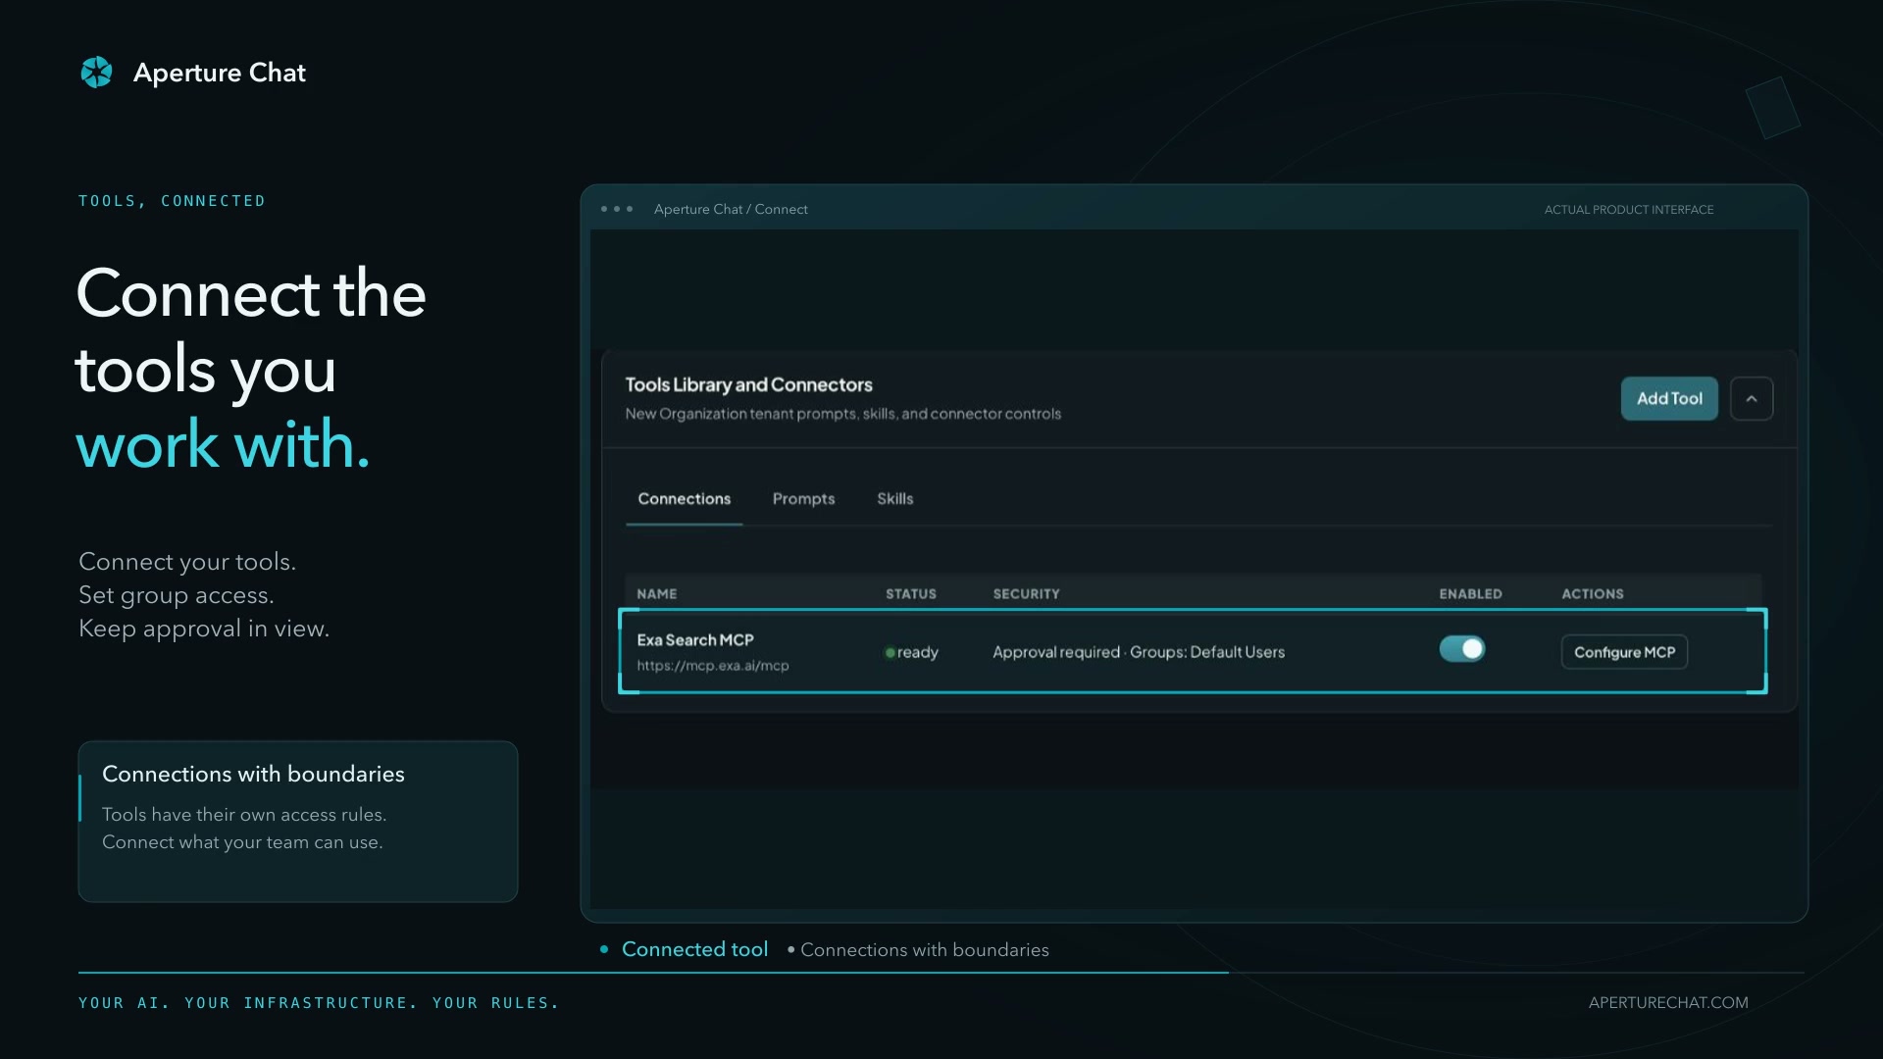Viewport: 1883px width, 1059px height.
Task: Click the Tools Library and Connectors heading
Action: point(749,385)
